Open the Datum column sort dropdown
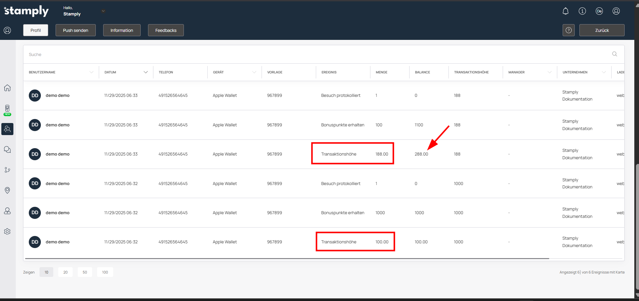 (x=146, y=72)
